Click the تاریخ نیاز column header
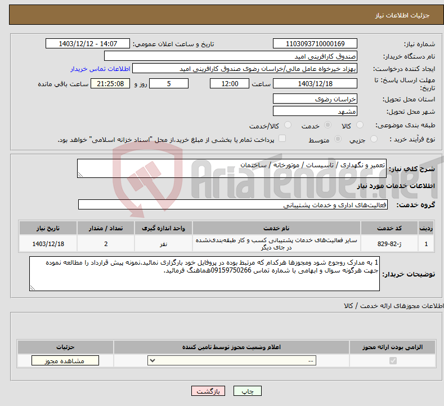The height and width of the screenshot is (406, 444). click(x=48, y=228)
